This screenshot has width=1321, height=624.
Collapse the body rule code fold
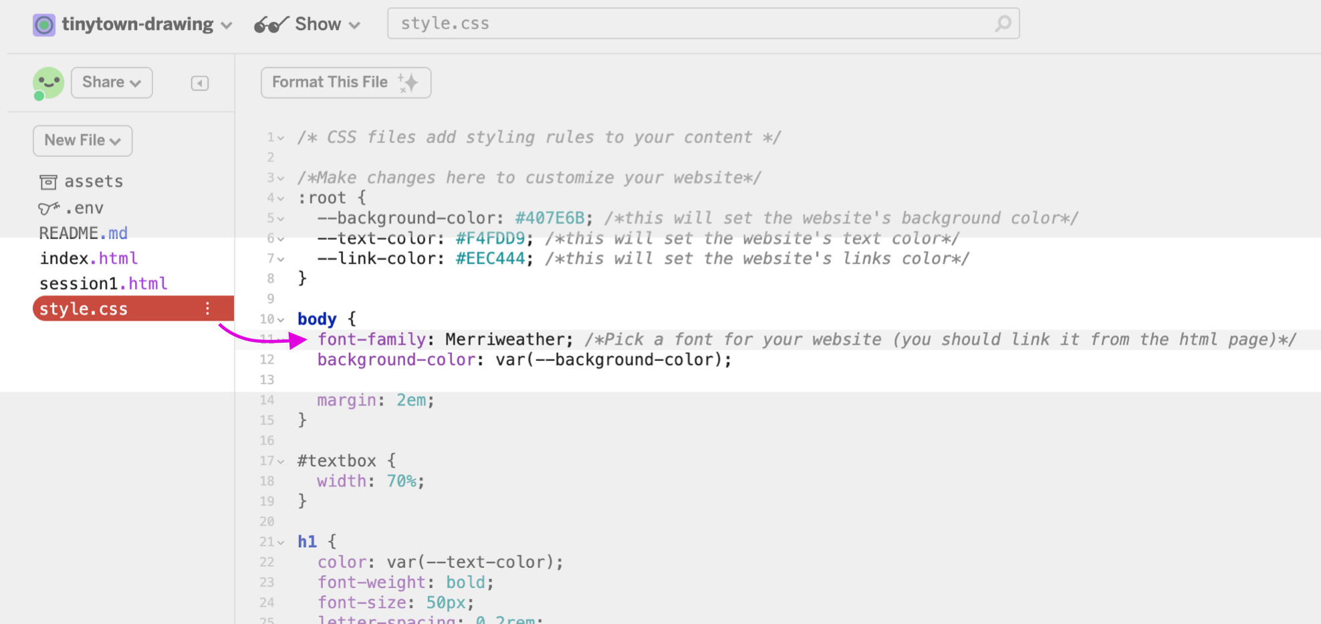click(x=281, y=319)
